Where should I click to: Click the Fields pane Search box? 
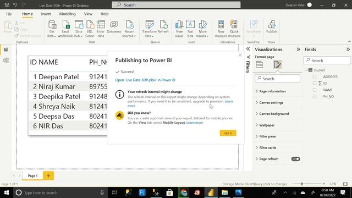tap(327, 61)
